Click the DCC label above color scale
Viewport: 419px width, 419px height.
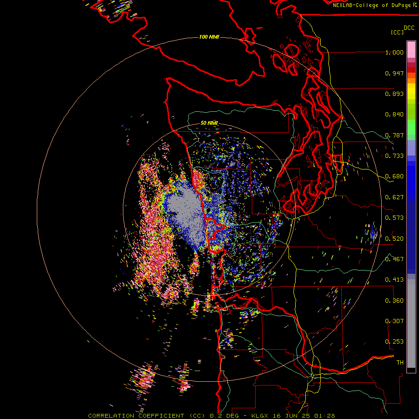(409, 28)
